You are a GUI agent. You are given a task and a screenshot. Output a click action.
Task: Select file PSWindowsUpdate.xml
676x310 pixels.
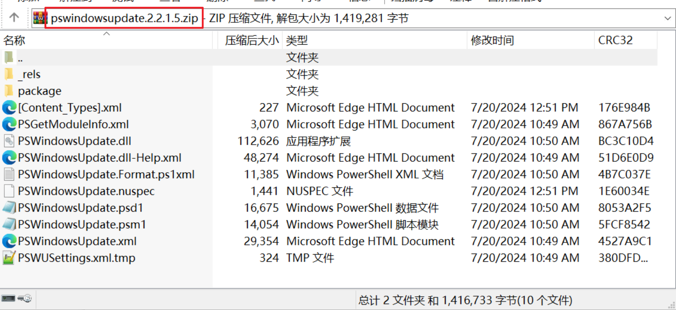point(77,242)
